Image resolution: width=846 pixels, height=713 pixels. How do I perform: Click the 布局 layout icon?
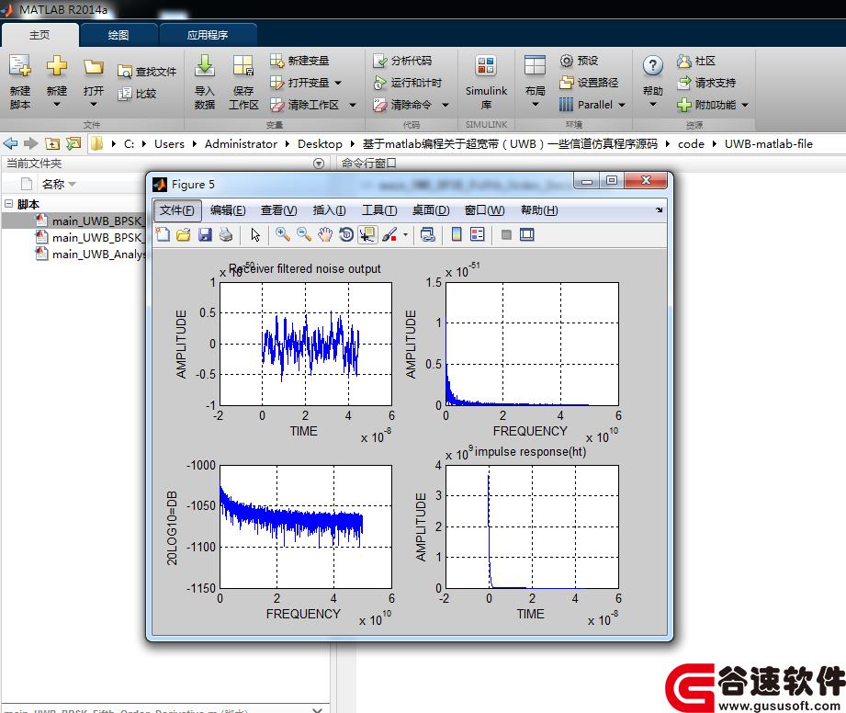coord(536,66)
